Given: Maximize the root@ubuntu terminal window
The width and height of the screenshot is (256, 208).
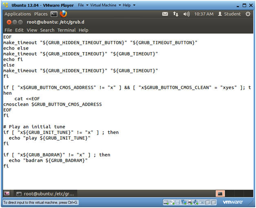Looking at the screenshot, I should (20, 22).
